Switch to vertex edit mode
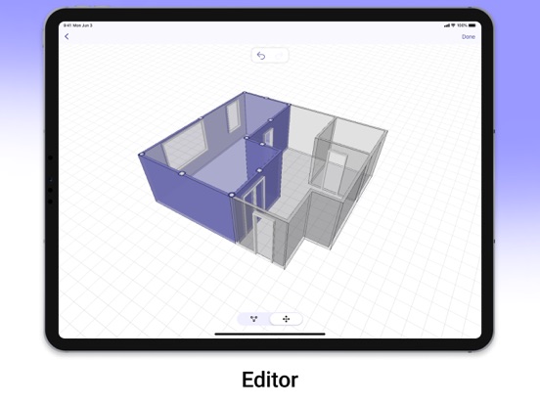Screen dimensions: 540x405 pos(253,319)
